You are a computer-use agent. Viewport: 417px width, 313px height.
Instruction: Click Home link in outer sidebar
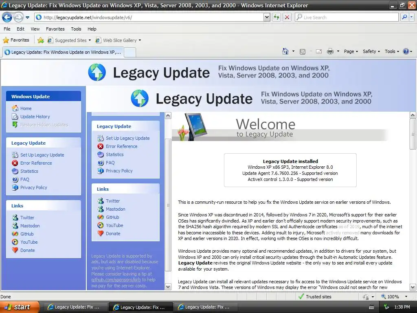click(26, 108)
